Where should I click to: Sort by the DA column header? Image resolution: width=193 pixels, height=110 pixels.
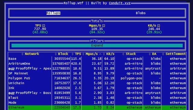(154, 54)
